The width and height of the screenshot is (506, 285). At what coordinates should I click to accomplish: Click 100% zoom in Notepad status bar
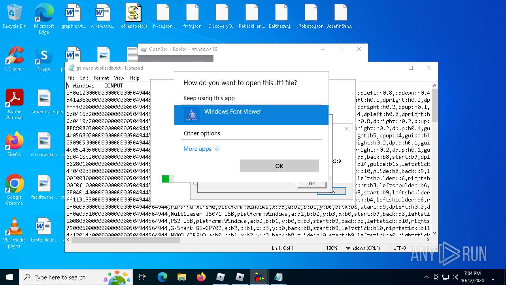(x=332, y=248)
